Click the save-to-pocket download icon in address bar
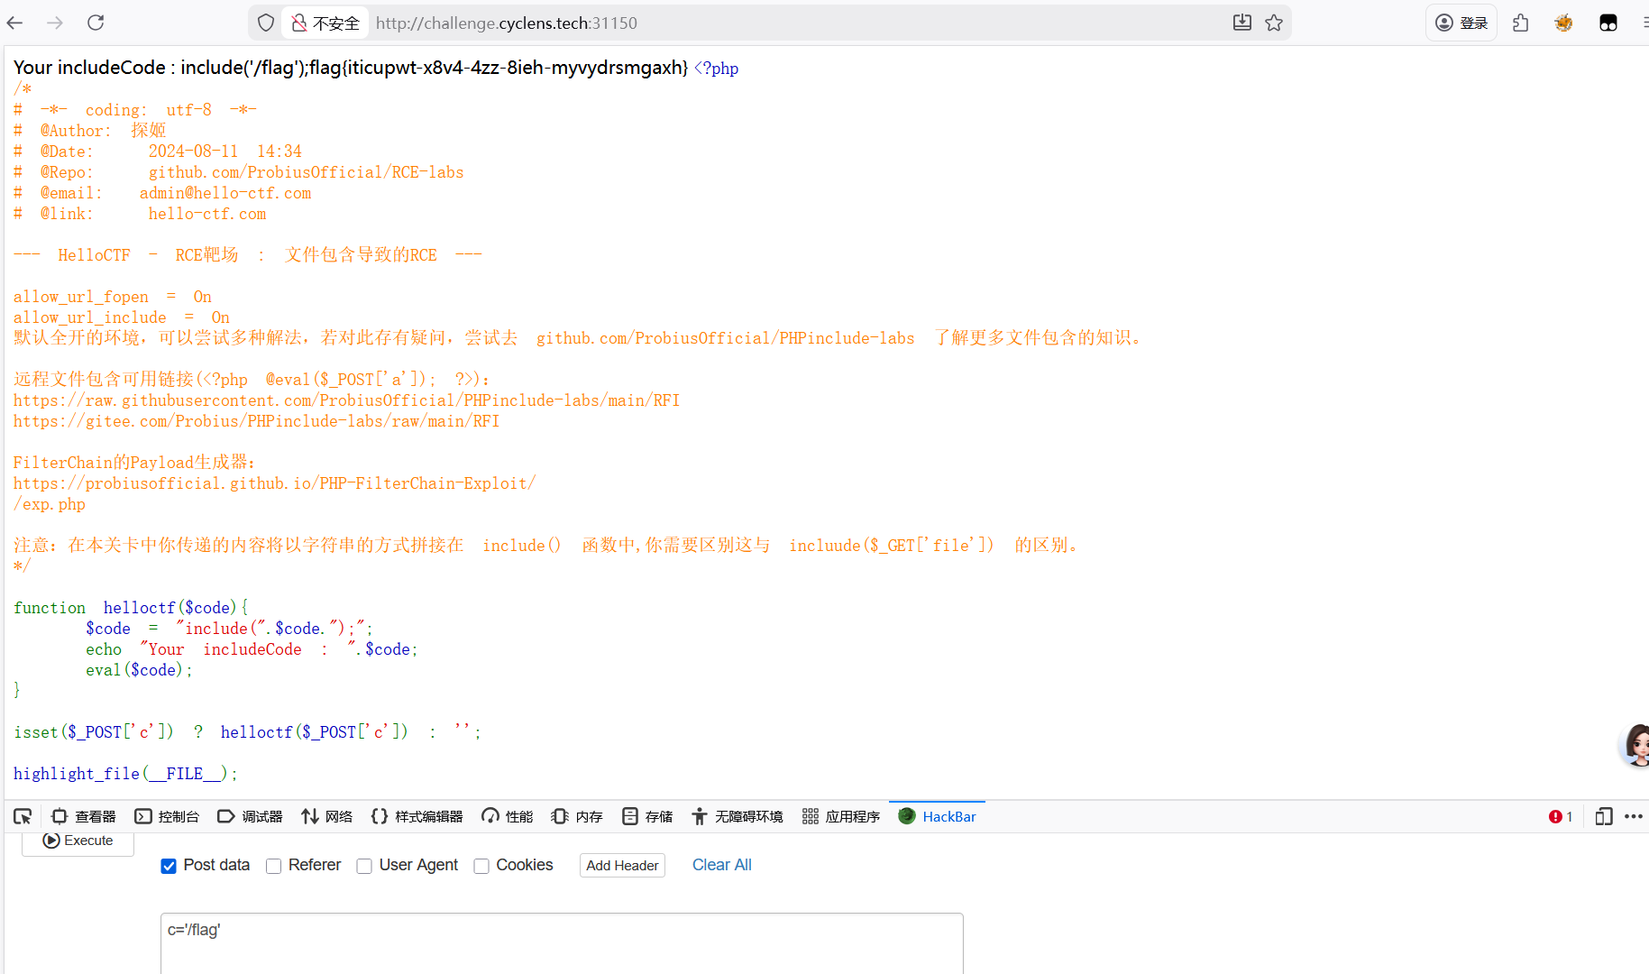The height and width of the screenshot is (974, 1649). (1242, 23)
